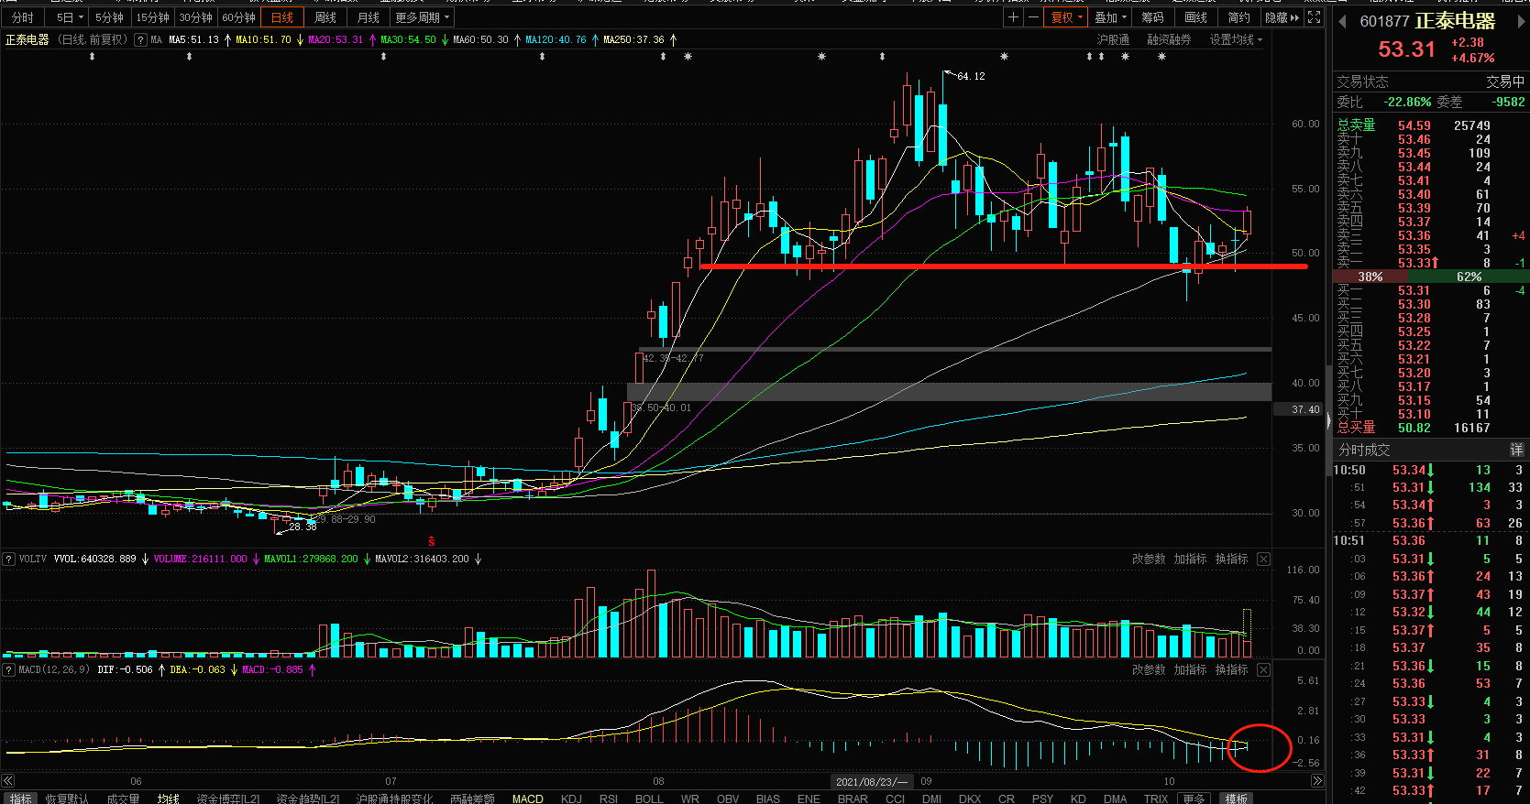Screen dimensions: 1530x804
Task: Click 模板 template button
Action: 1237,799
